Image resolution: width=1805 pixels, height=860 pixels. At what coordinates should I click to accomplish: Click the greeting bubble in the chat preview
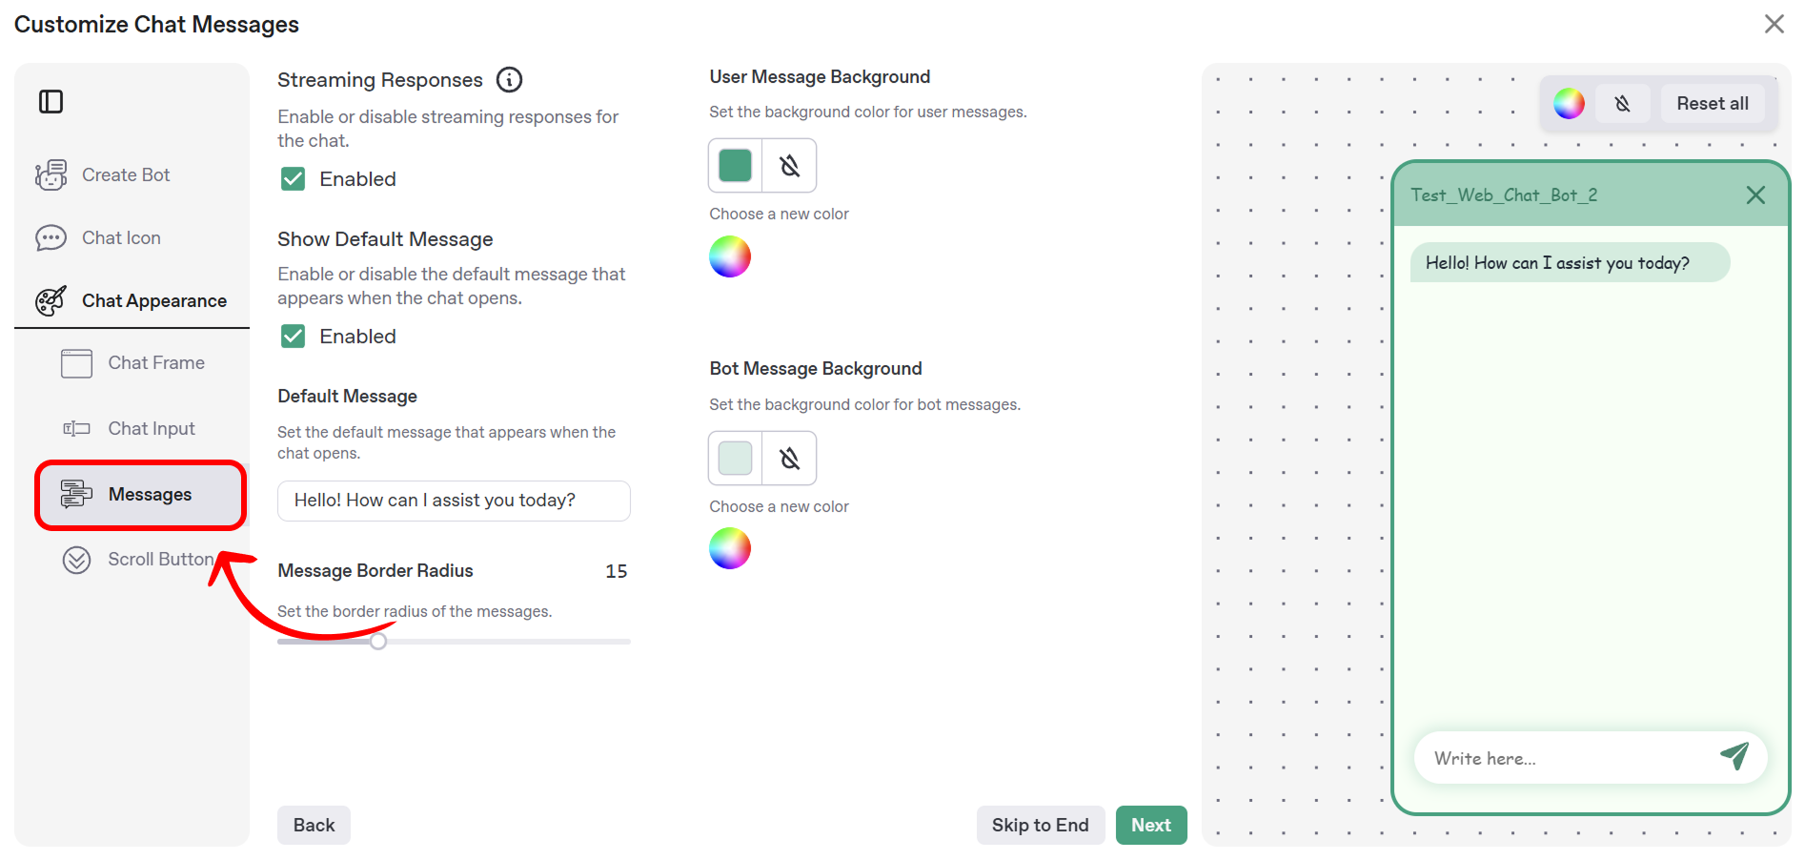point(1570,262)
